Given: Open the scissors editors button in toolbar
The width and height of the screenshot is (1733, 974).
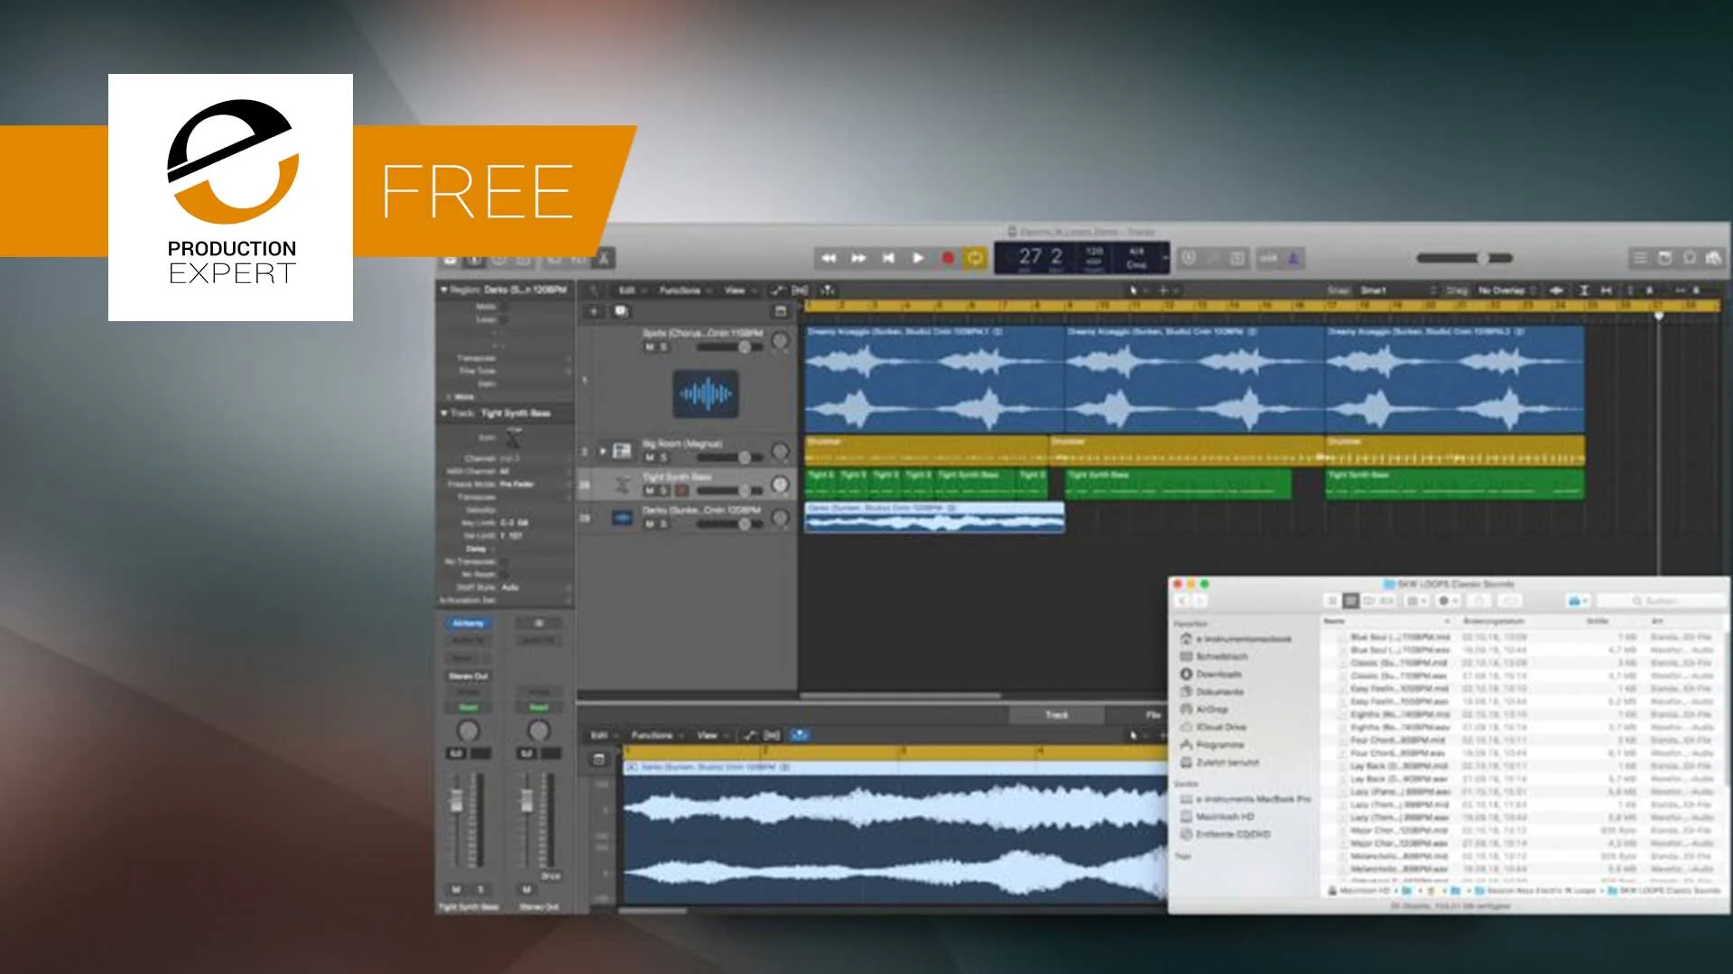Looking at the screenshot, I should tap(604, 260).
